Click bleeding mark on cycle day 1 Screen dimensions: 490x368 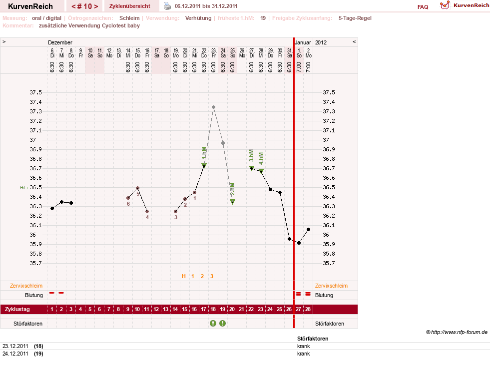pyautogui.click(x=52, y=293)
